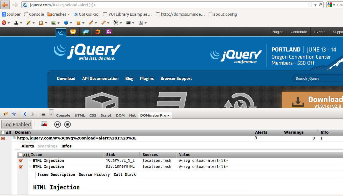Viewport: 343px width, 196px height.
Task: Open Web Developer Resize menu (ruler icon)
Action: coord(105,23)
